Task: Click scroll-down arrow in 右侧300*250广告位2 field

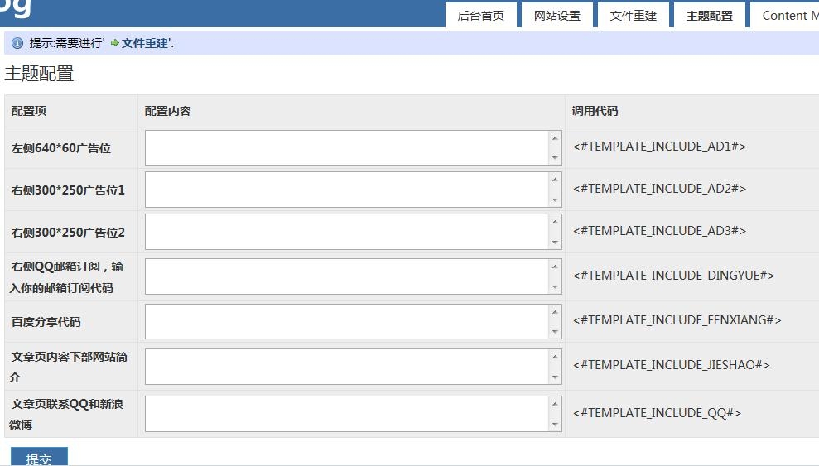Action: [x=555, y=243]
